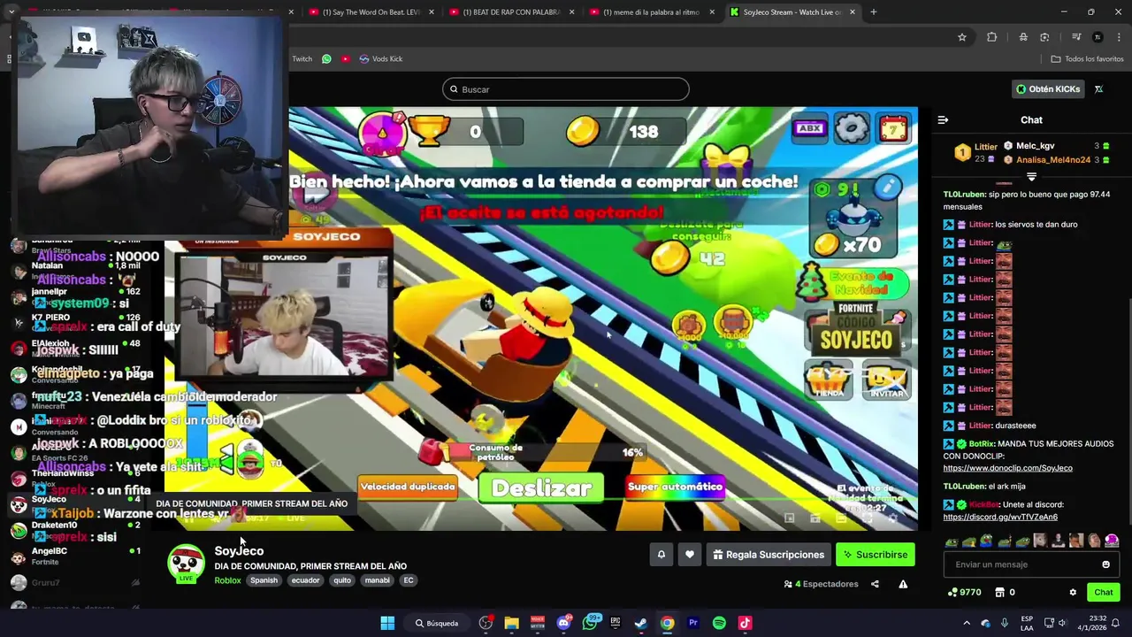This screenshot has width=1132, height=637.
Task: Click the Super automático game button
Action: click(x=675, y=487)
